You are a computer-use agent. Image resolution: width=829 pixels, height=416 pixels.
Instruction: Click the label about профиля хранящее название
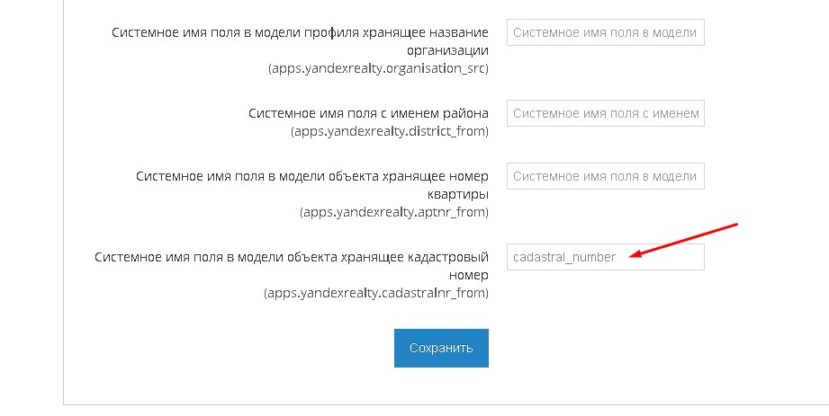(x=301, y=32)
